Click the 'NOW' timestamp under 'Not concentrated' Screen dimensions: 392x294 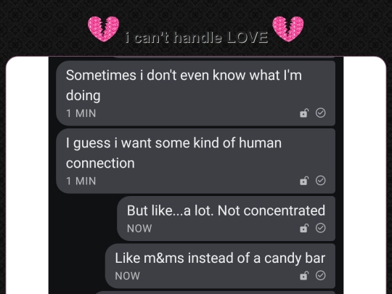pyautogui.click(x=139, y=229)
